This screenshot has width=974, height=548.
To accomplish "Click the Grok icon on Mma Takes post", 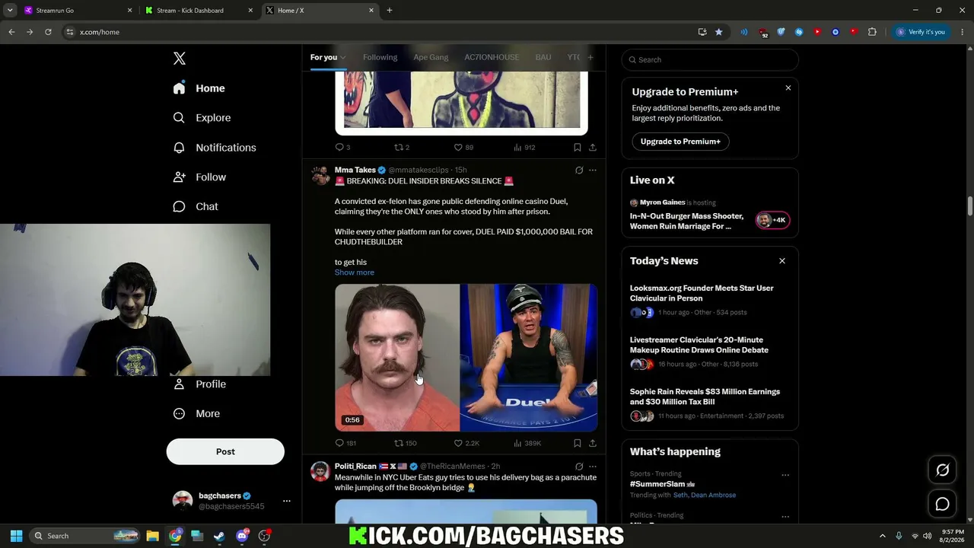I will click(x=579, y=170).
